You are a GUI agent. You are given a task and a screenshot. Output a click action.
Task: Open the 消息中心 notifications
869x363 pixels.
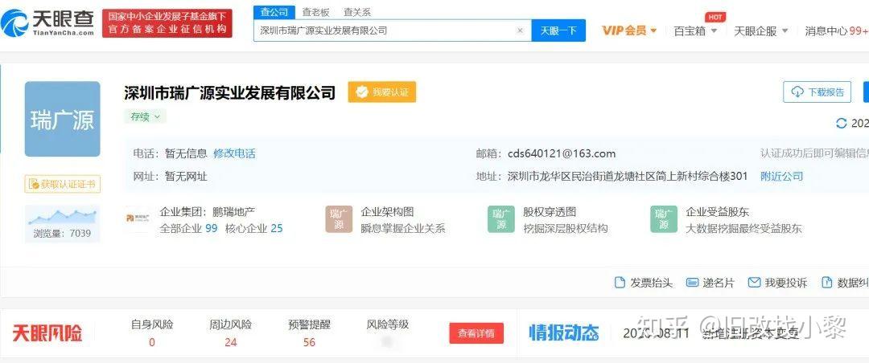(x=836, y=31)
